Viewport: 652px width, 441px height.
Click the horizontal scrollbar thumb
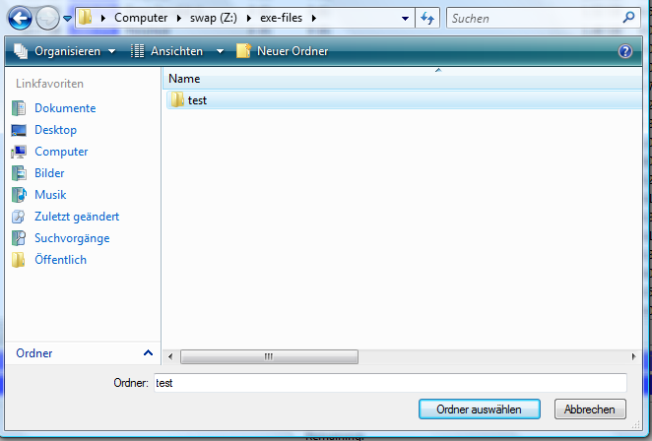click(267, 356)
